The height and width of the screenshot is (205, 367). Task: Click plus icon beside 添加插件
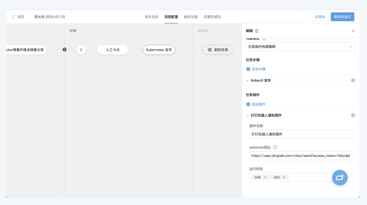tap(248, 104)
